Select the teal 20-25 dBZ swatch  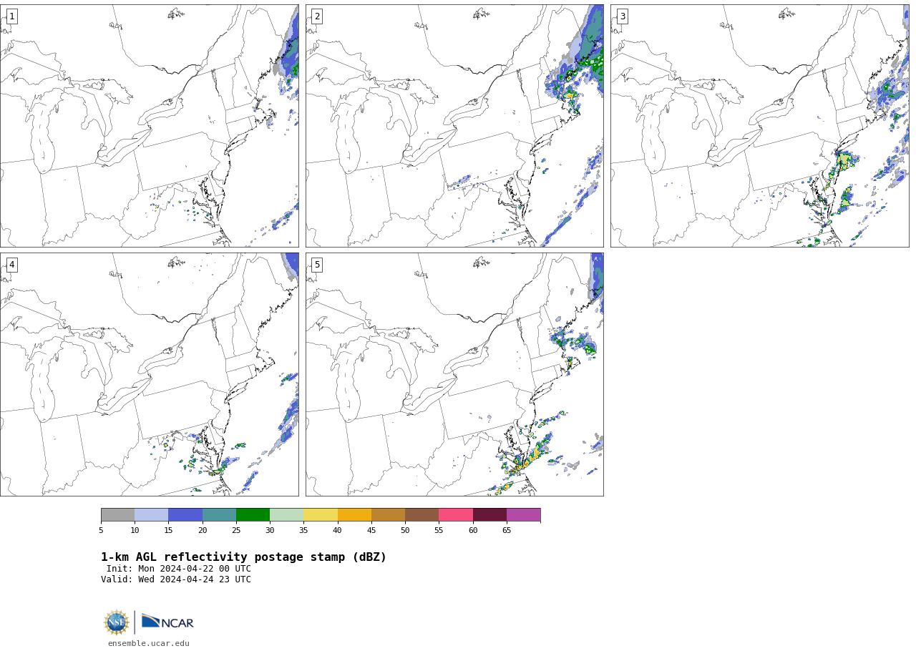[219, 515]
